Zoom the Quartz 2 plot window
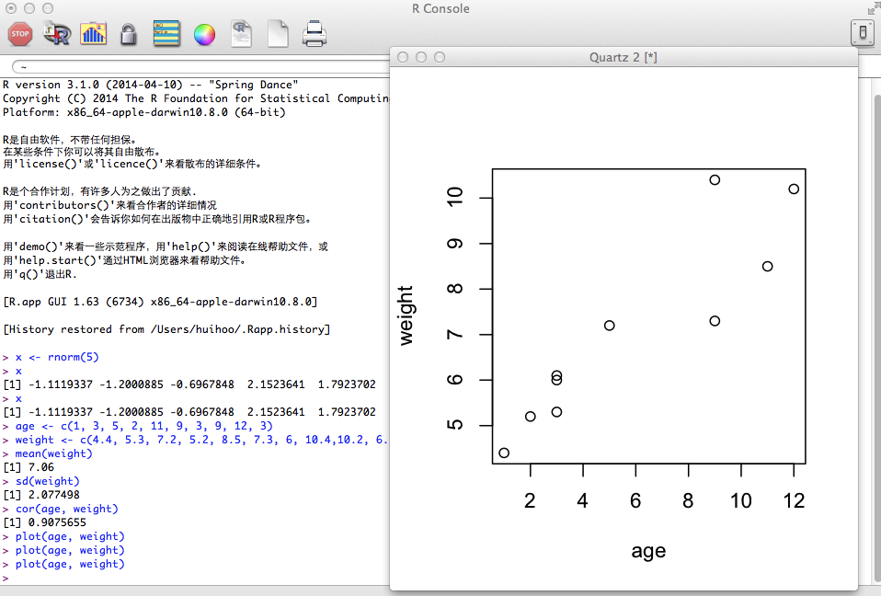 (440, 57)
